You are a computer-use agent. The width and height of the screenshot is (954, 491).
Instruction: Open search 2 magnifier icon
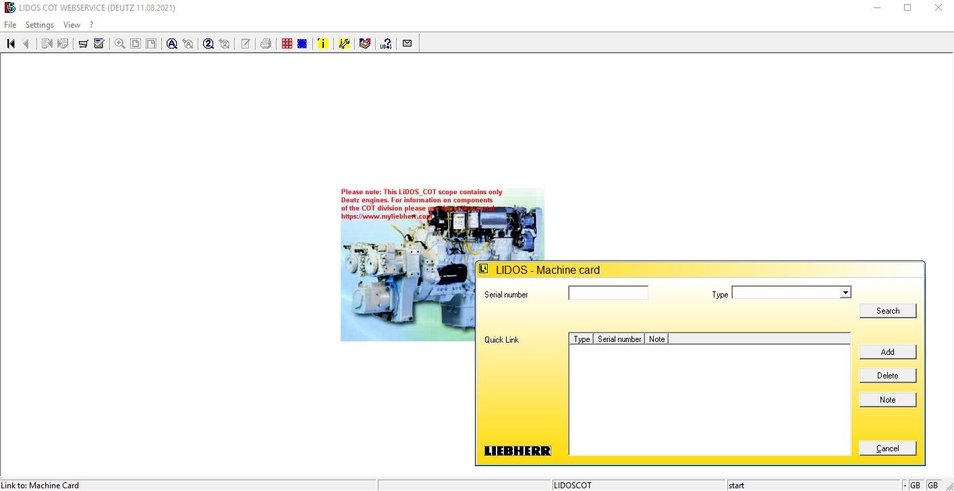click(x=208, y=44)
